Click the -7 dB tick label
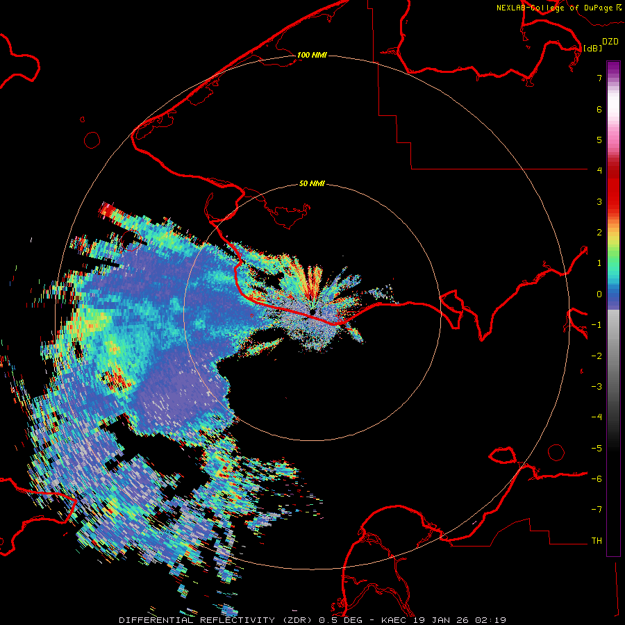The image size is (625, 625). click(597, 510)
